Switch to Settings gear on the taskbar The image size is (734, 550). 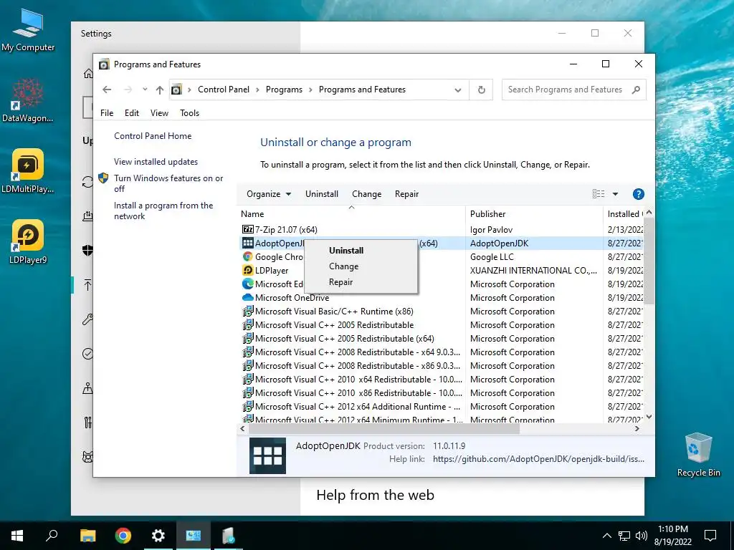(158, 536)
